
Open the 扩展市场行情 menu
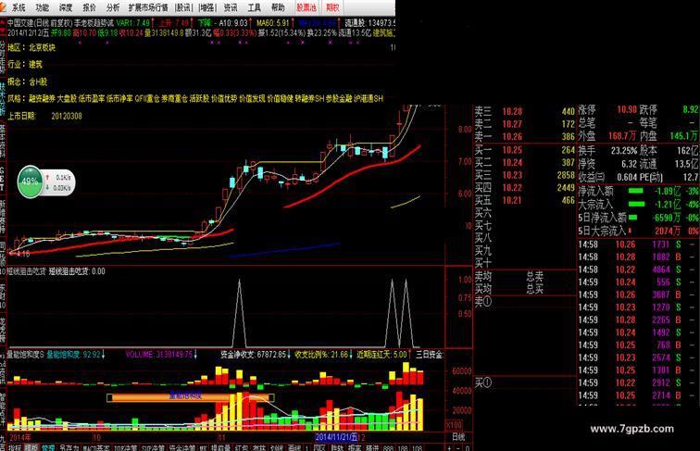148,7
